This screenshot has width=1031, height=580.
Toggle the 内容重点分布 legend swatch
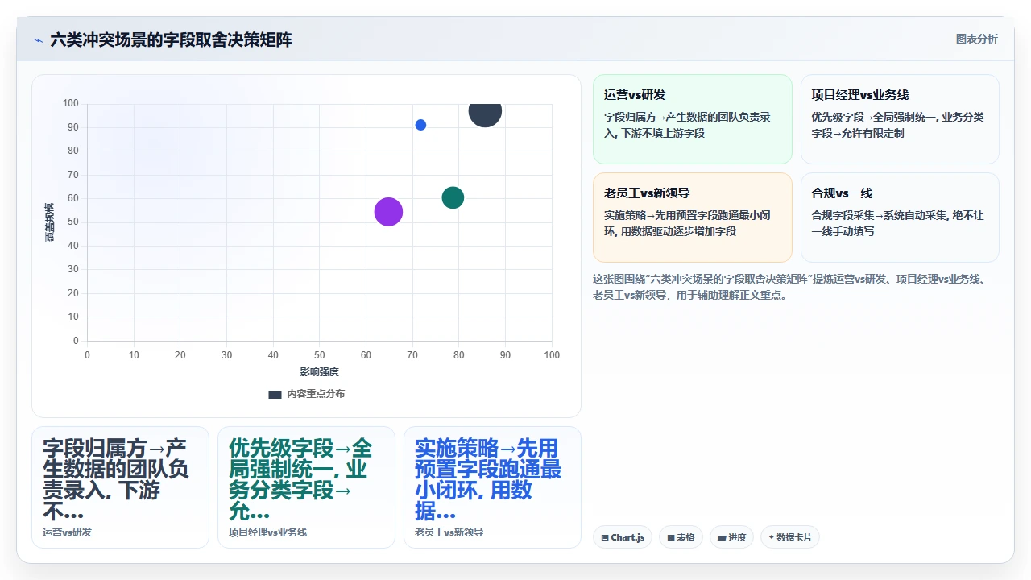[x=275, y=394]
